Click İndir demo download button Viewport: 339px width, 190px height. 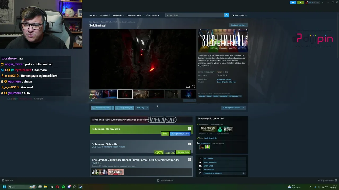(x=165, y=134)
